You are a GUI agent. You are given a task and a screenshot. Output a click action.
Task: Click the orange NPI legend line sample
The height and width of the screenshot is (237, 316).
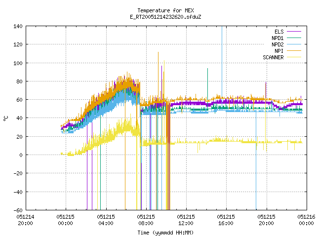tap(294, 51)
